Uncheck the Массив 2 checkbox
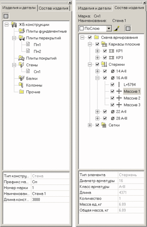Viewport: 147px width, 227px height. pyautogui.click(x=112, y=98)
